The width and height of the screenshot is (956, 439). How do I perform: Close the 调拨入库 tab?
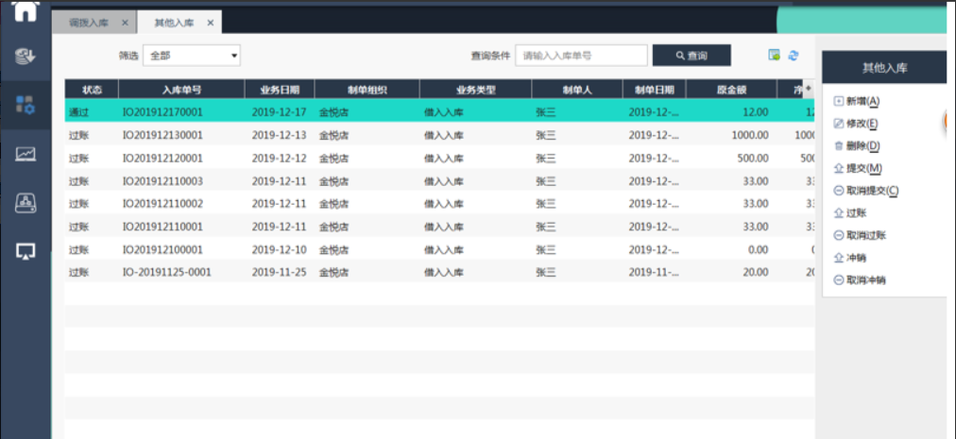coord(126,23)
